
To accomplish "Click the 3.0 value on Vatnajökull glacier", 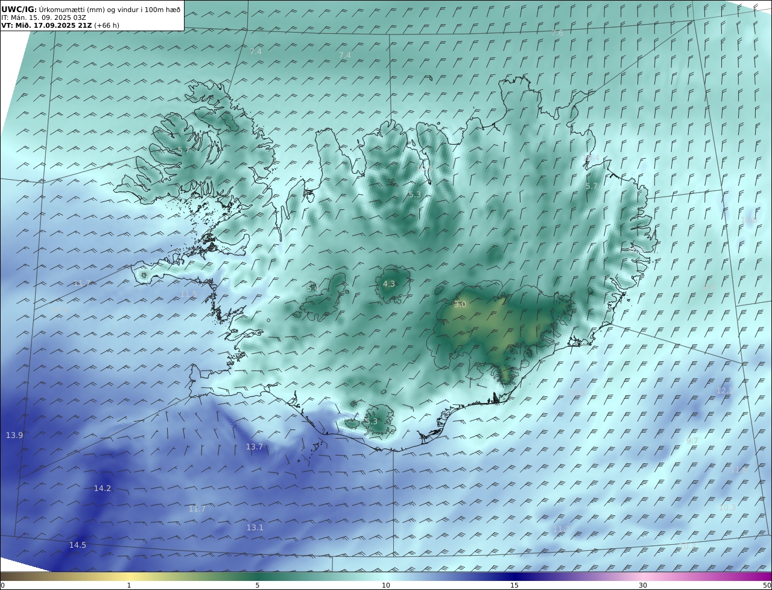I will (x=460, y=305).
